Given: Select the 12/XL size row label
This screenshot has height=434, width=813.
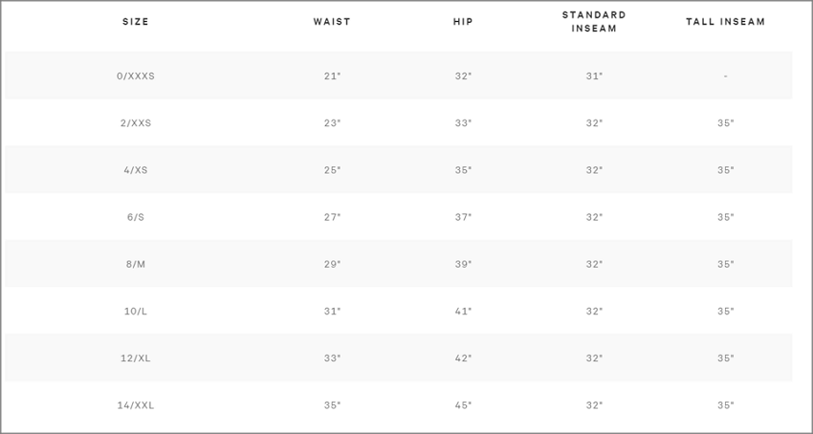Looking at the screenshot, I should click(135, 358).
